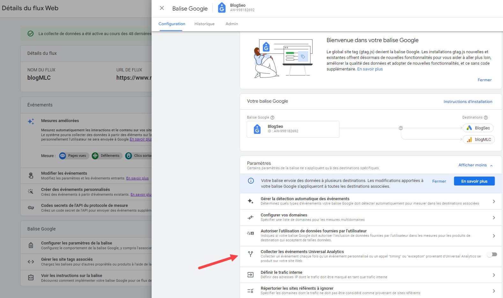Click the Défilements green compass icon
Image resolution: width=503 pixels, height=298 pixels.
[95, 156]
